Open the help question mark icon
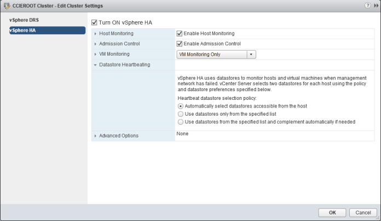 coord(367,5)
